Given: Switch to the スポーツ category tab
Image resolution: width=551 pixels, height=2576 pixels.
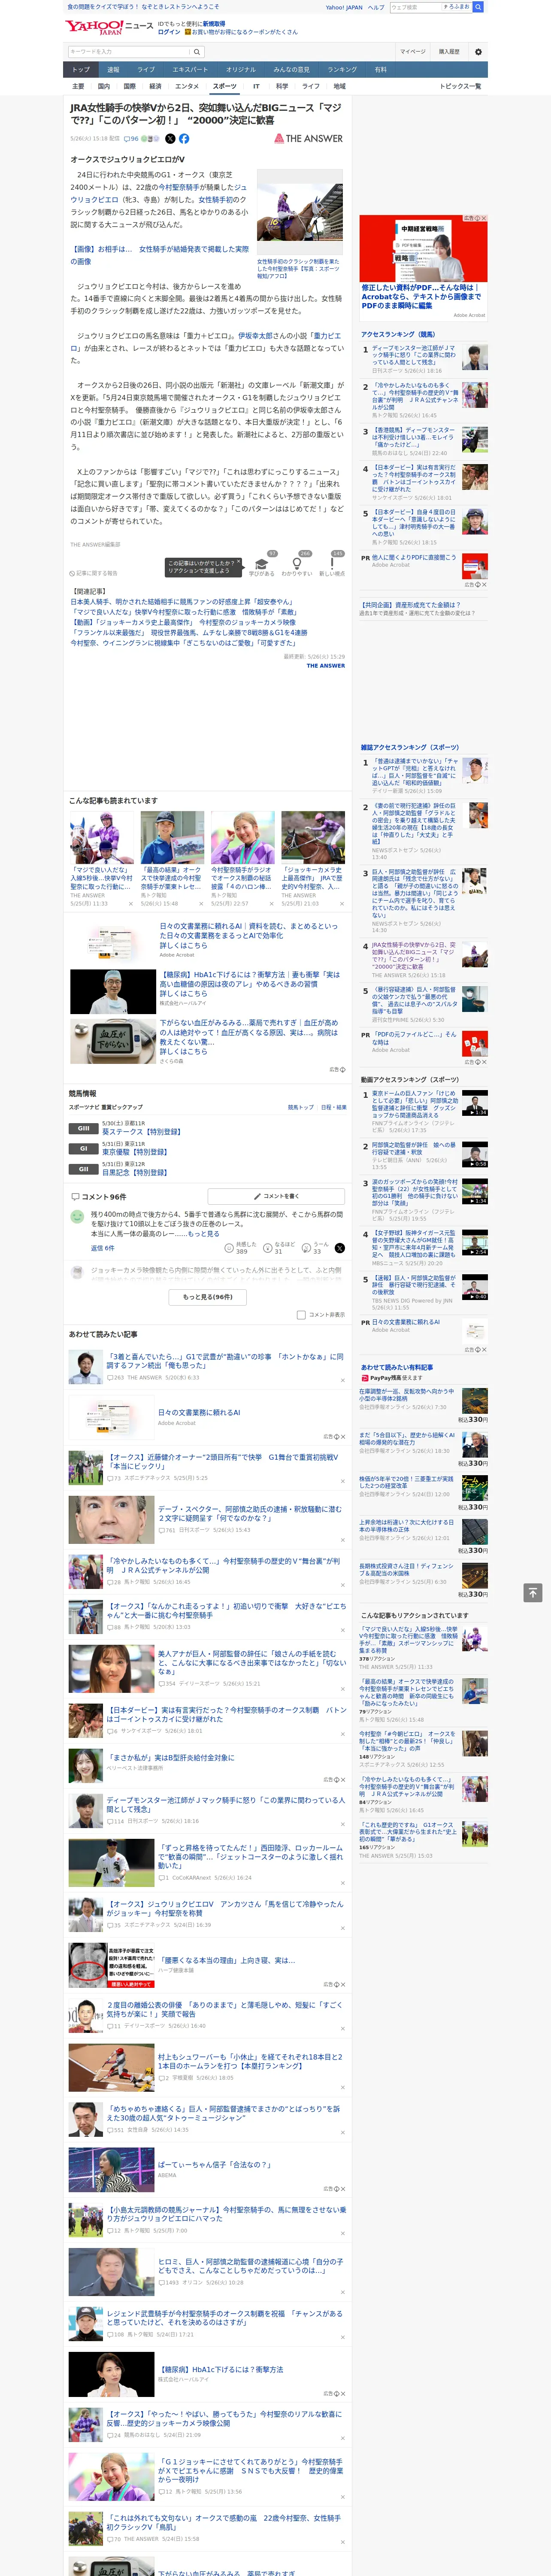Looking at the screenshot, I should click(225, 86).
